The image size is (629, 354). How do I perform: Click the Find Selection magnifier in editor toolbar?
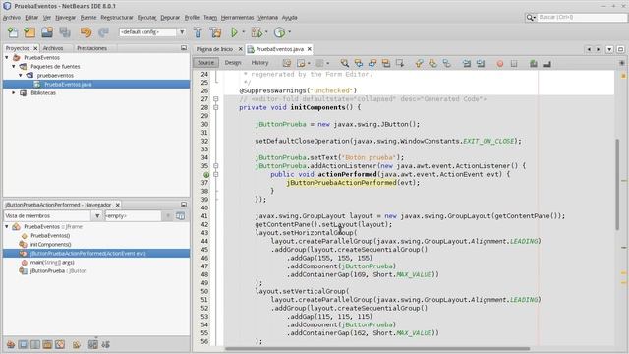click(344, 63)
